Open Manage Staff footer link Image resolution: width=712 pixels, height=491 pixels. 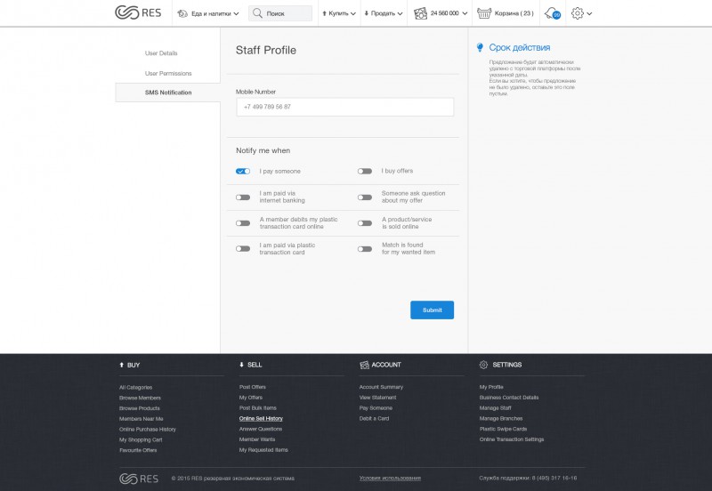[x=496, y=408]
